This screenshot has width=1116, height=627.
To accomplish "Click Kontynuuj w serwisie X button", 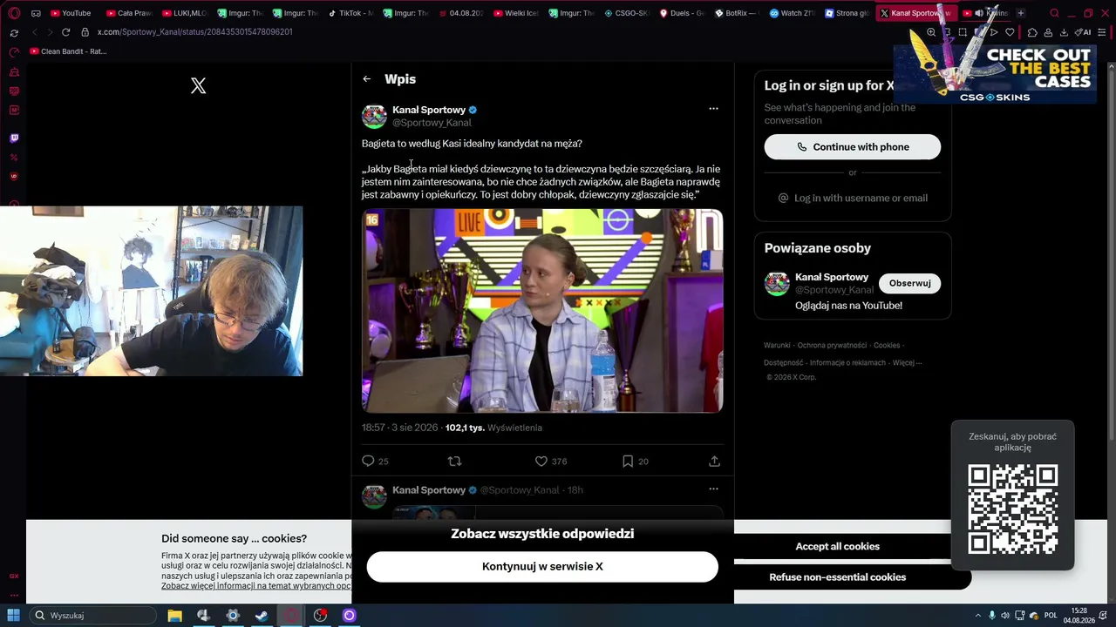I will click(542, 567).
